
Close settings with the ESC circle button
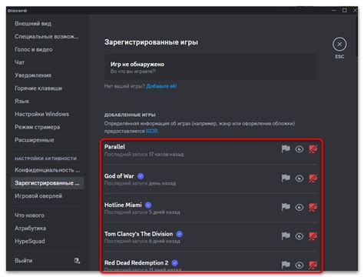click(x=339, y=44)
